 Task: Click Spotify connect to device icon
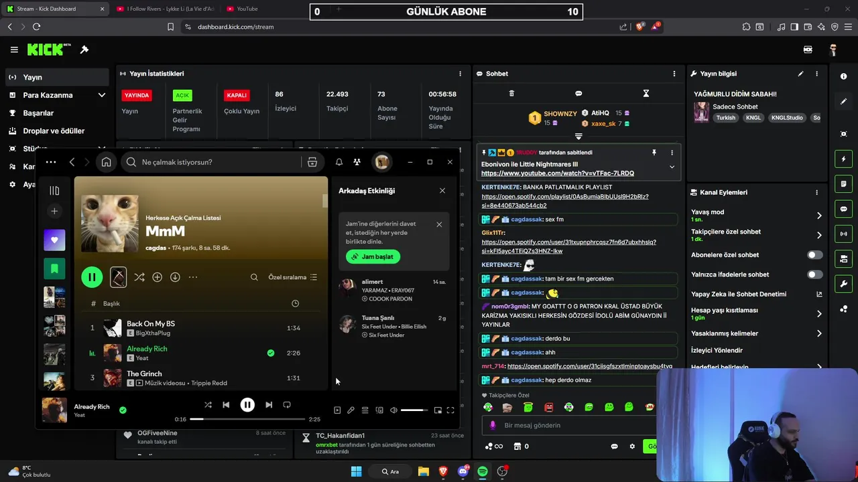click(379, 410)
